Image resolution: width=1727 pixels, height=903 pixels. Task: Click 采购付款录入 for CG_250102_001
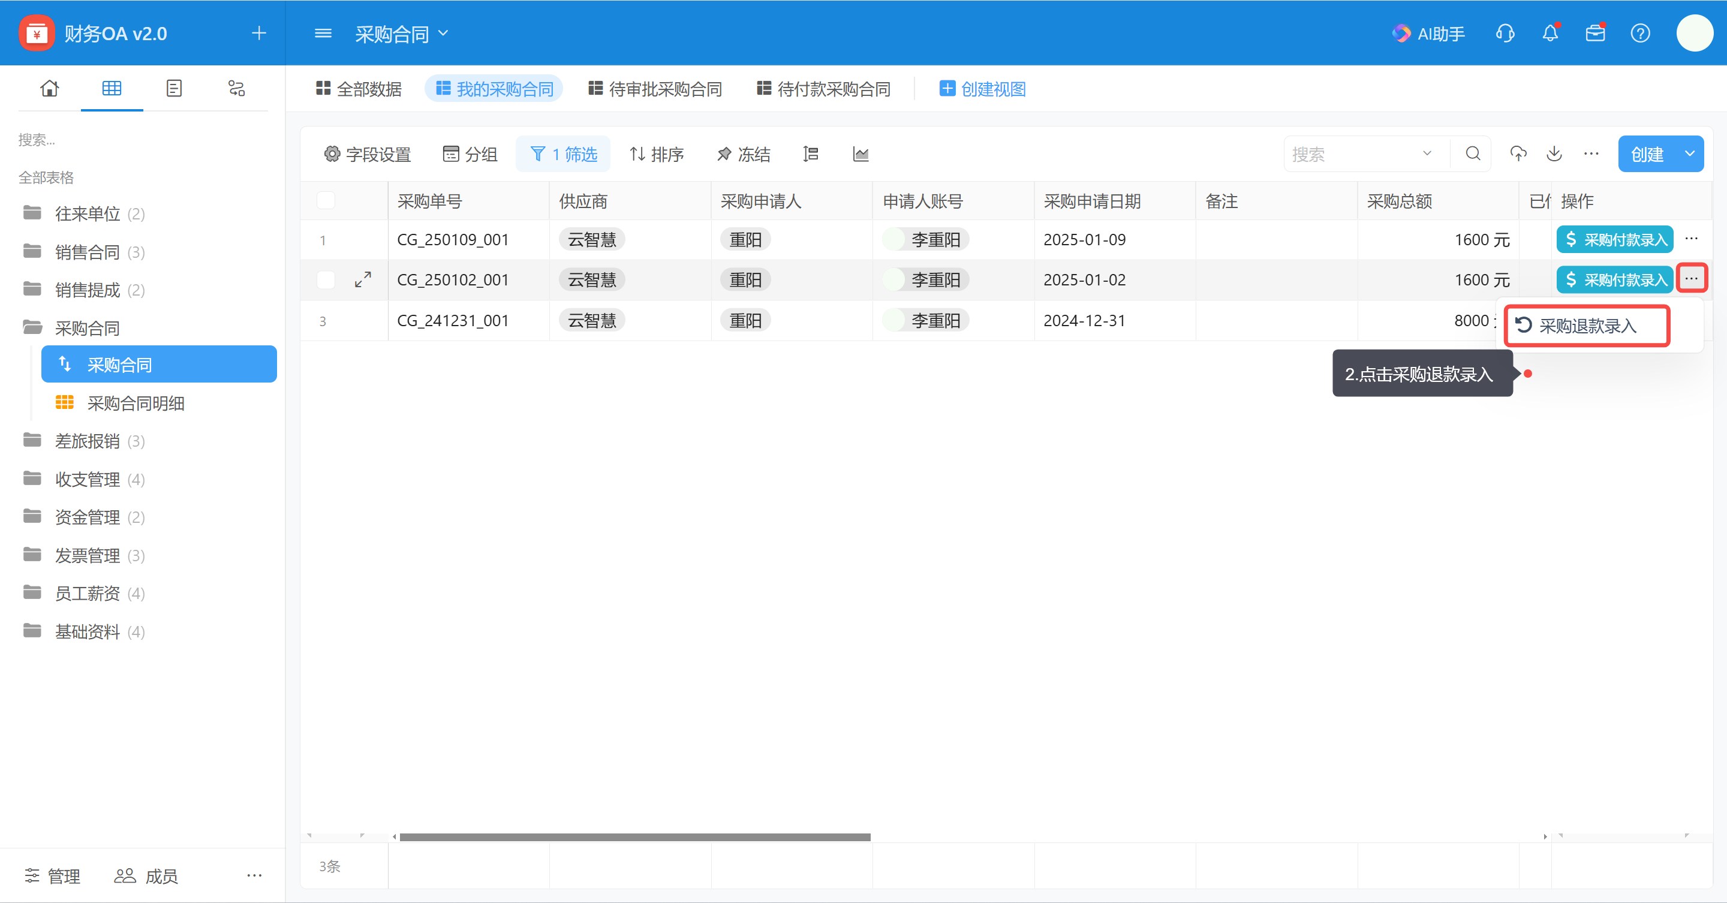click(x=1614, y=279)
